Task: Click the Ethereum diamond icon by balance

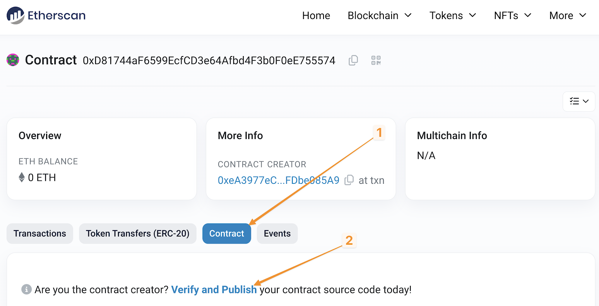Action: coord(22,177)
